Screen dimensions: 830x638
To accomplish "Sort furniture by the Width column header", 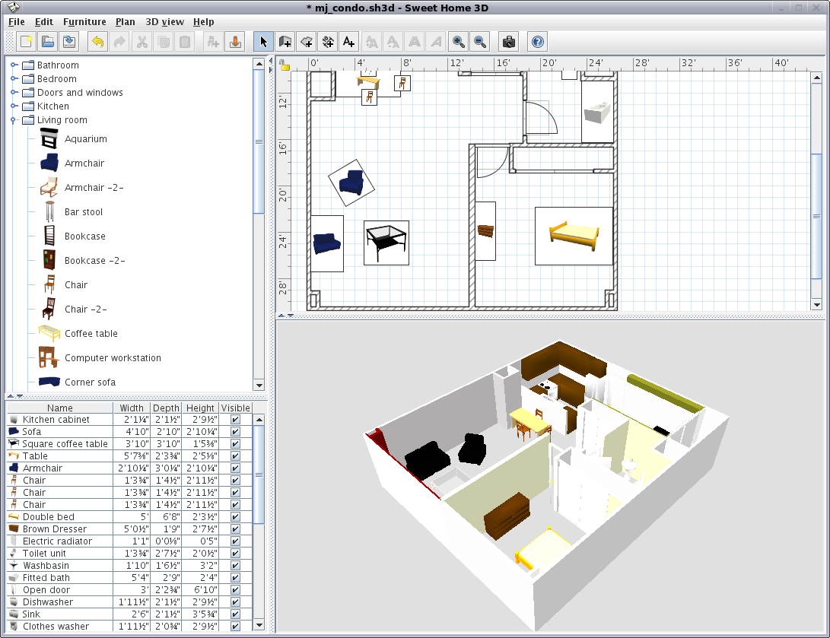I will point(132,408).
